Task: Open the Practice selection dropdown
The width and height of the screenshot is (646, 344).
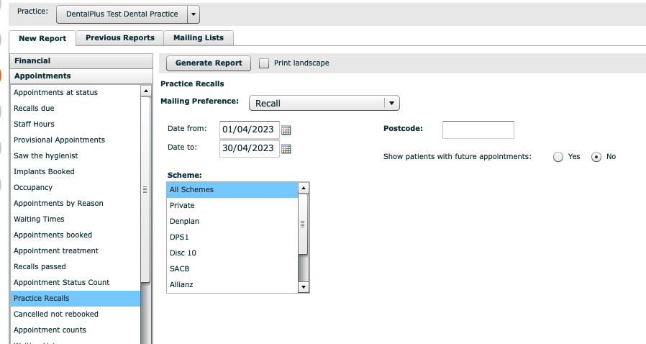Action: tap(194, 14)
